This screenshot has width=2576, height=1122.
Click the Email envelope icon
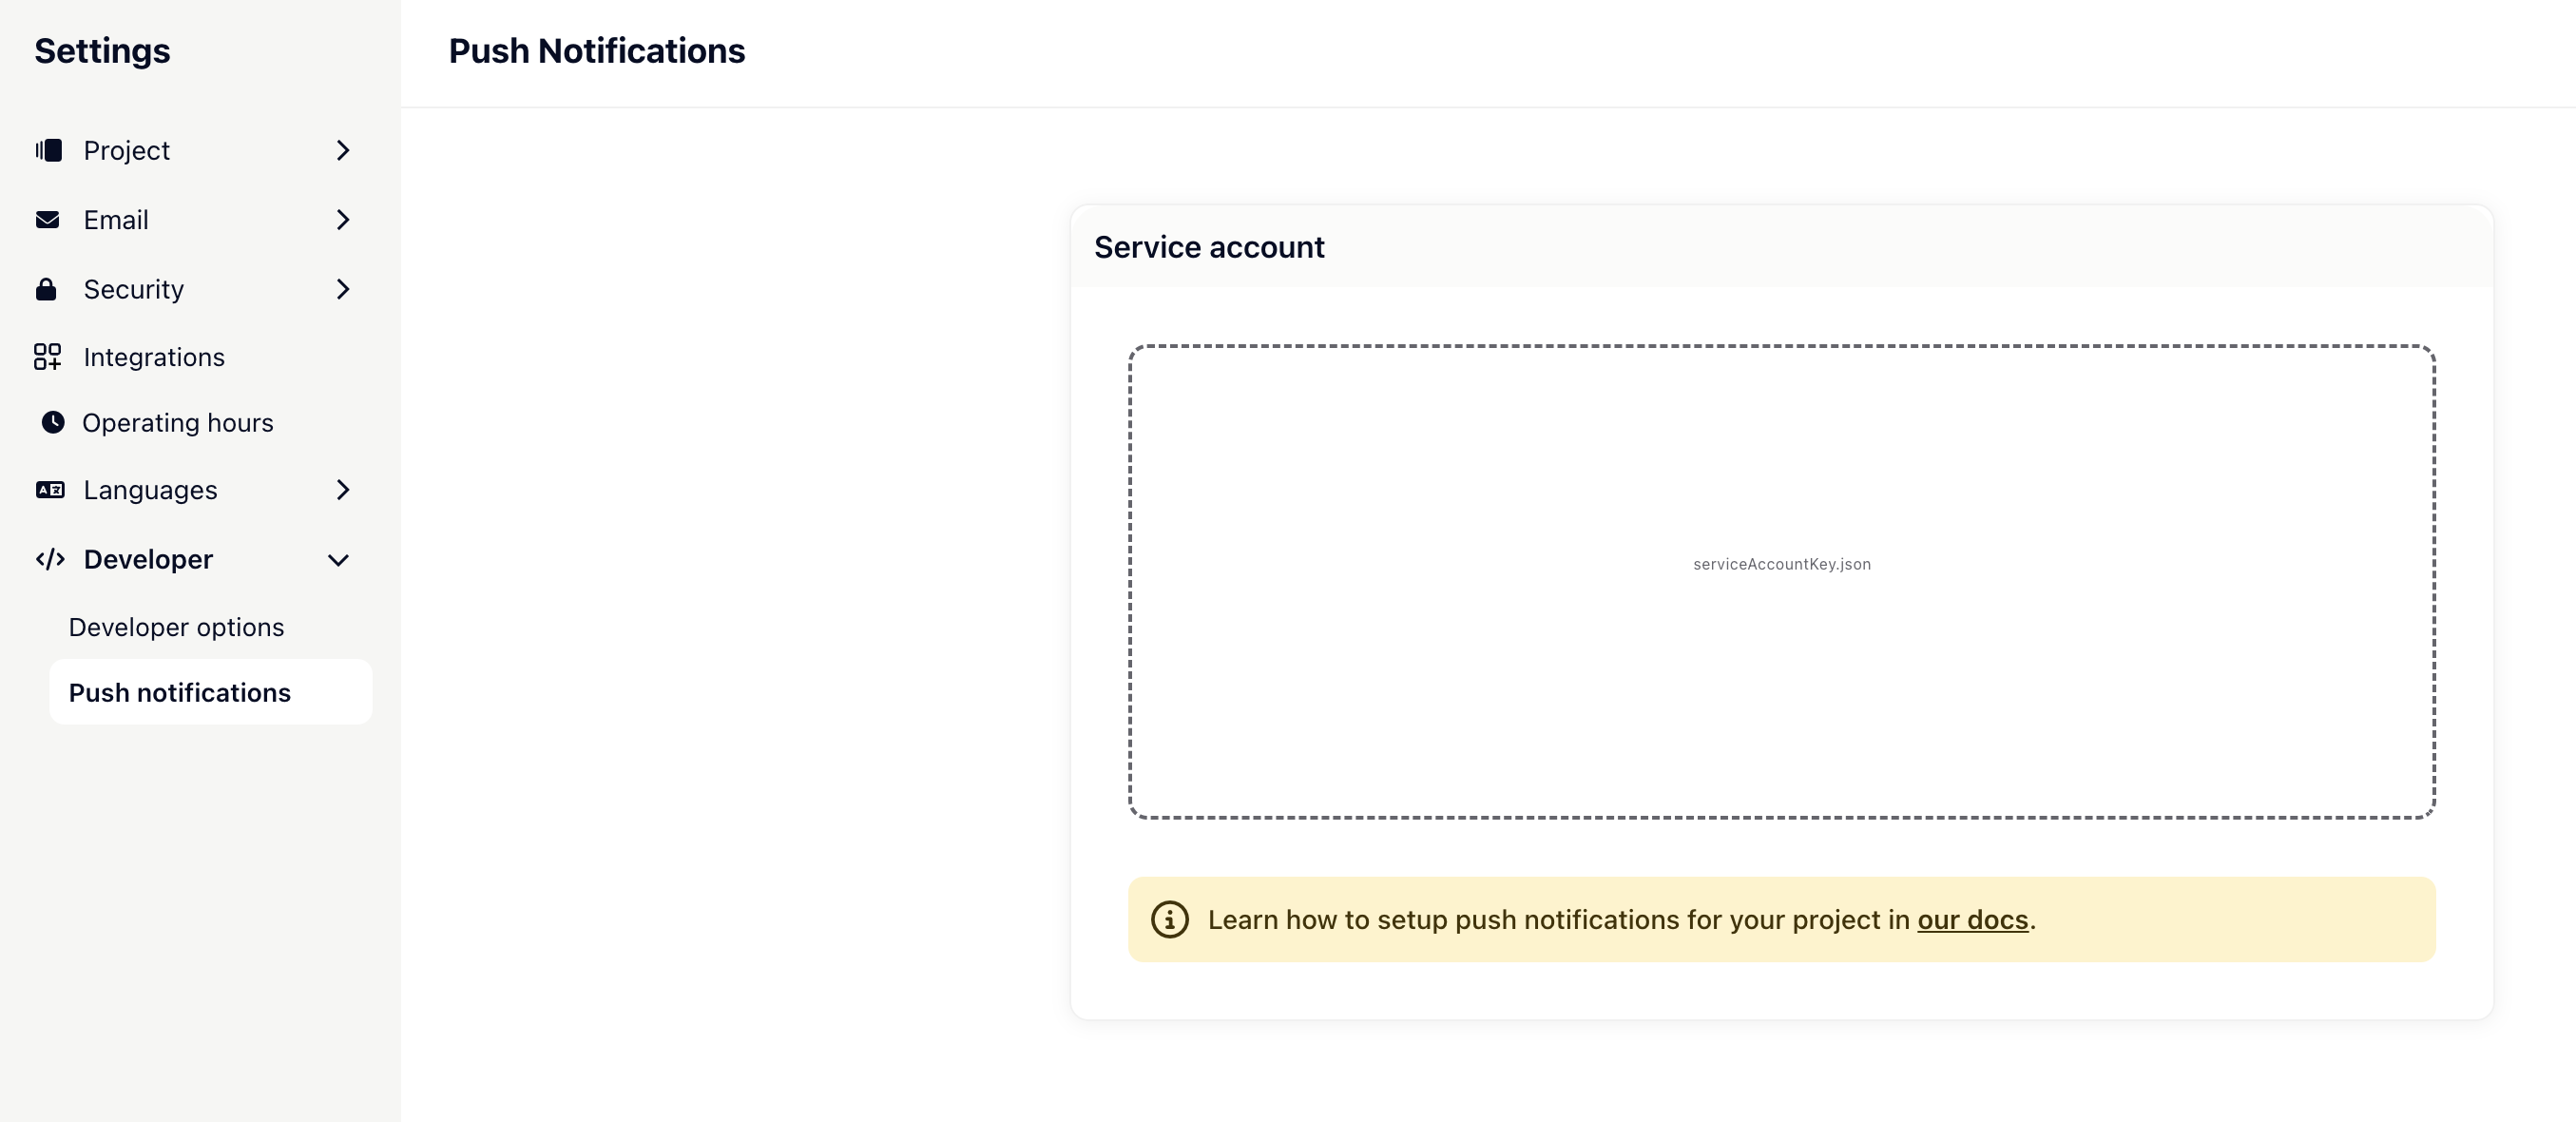47,220
